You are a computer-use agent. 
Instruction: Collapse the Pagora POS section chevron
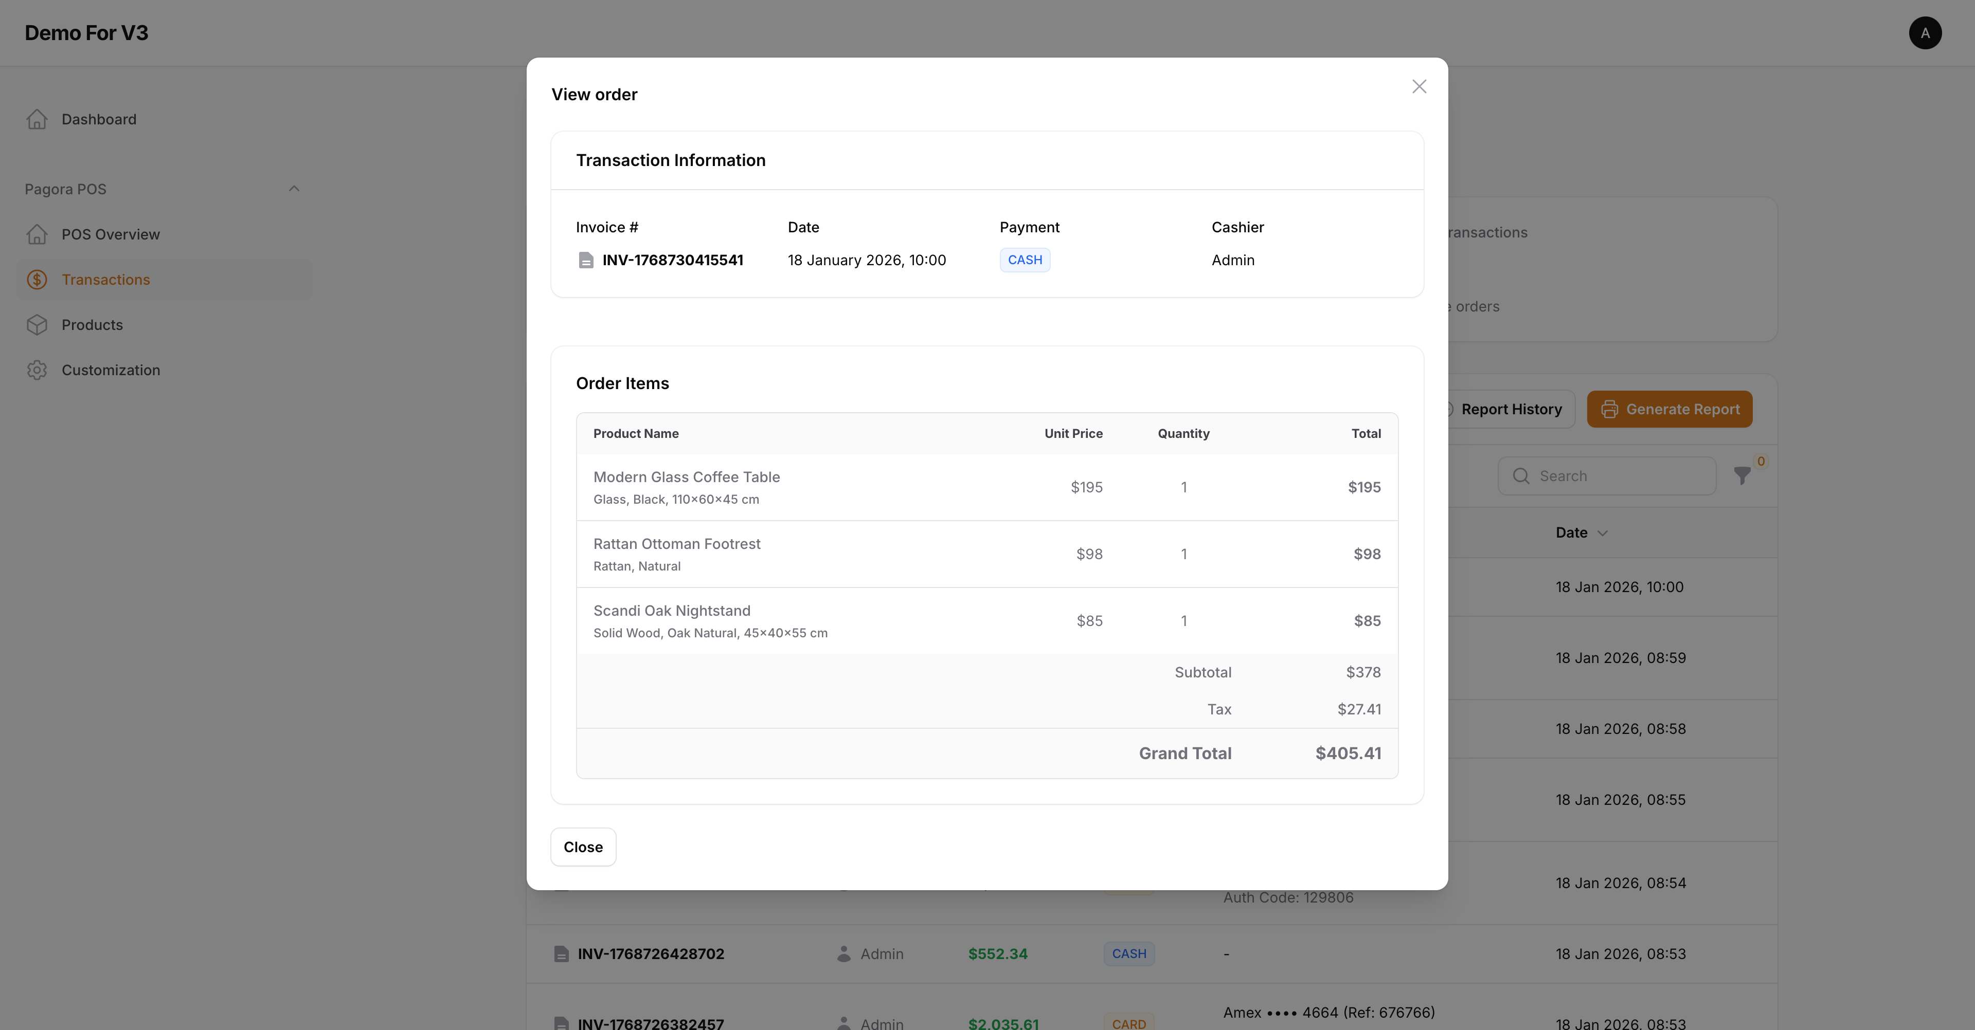coord(294,189)
